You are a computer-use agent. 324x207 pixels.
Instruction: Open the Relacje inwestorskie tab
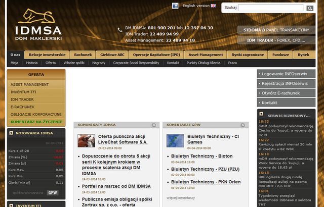[47, 55]
